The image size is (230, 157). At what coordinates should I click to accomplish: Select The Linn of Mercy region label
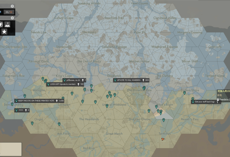point(89,61)
